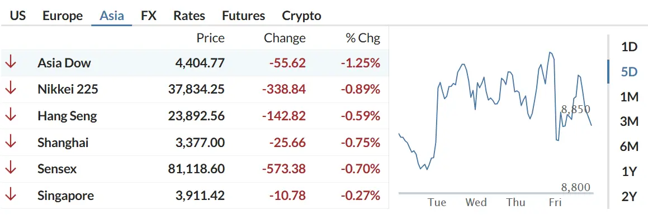Open the Nikkei 225 index link
The height and width of the screenshot is (215, 648).
click(68, 89)
